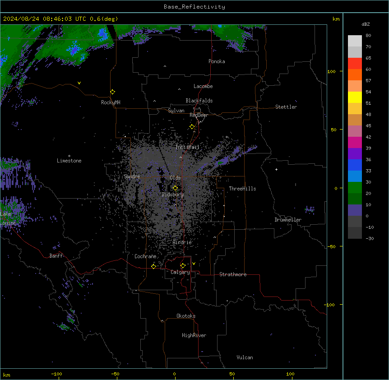This screenshot has height=380, width=389.
Task: Pick the slate purple 0-10 dBZ legend swatch
Action: point(355,210)
